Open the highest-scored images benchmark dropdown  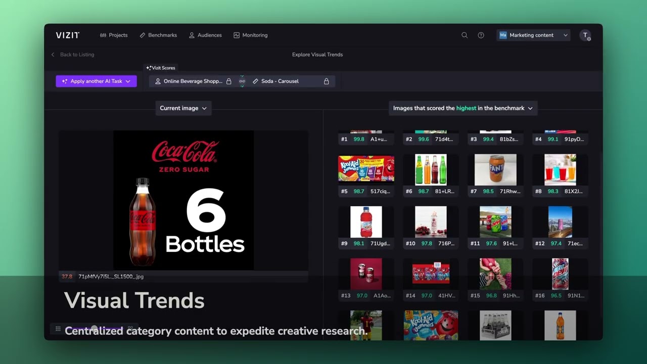(x=463, y=108)
